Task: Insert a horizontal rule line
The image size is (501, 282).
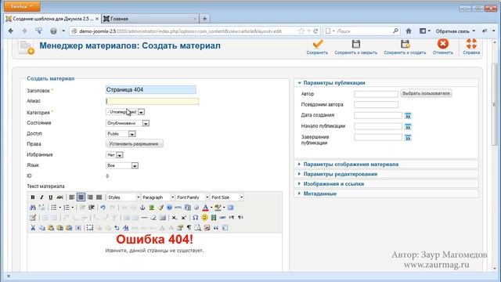Action: coord(144,218)
